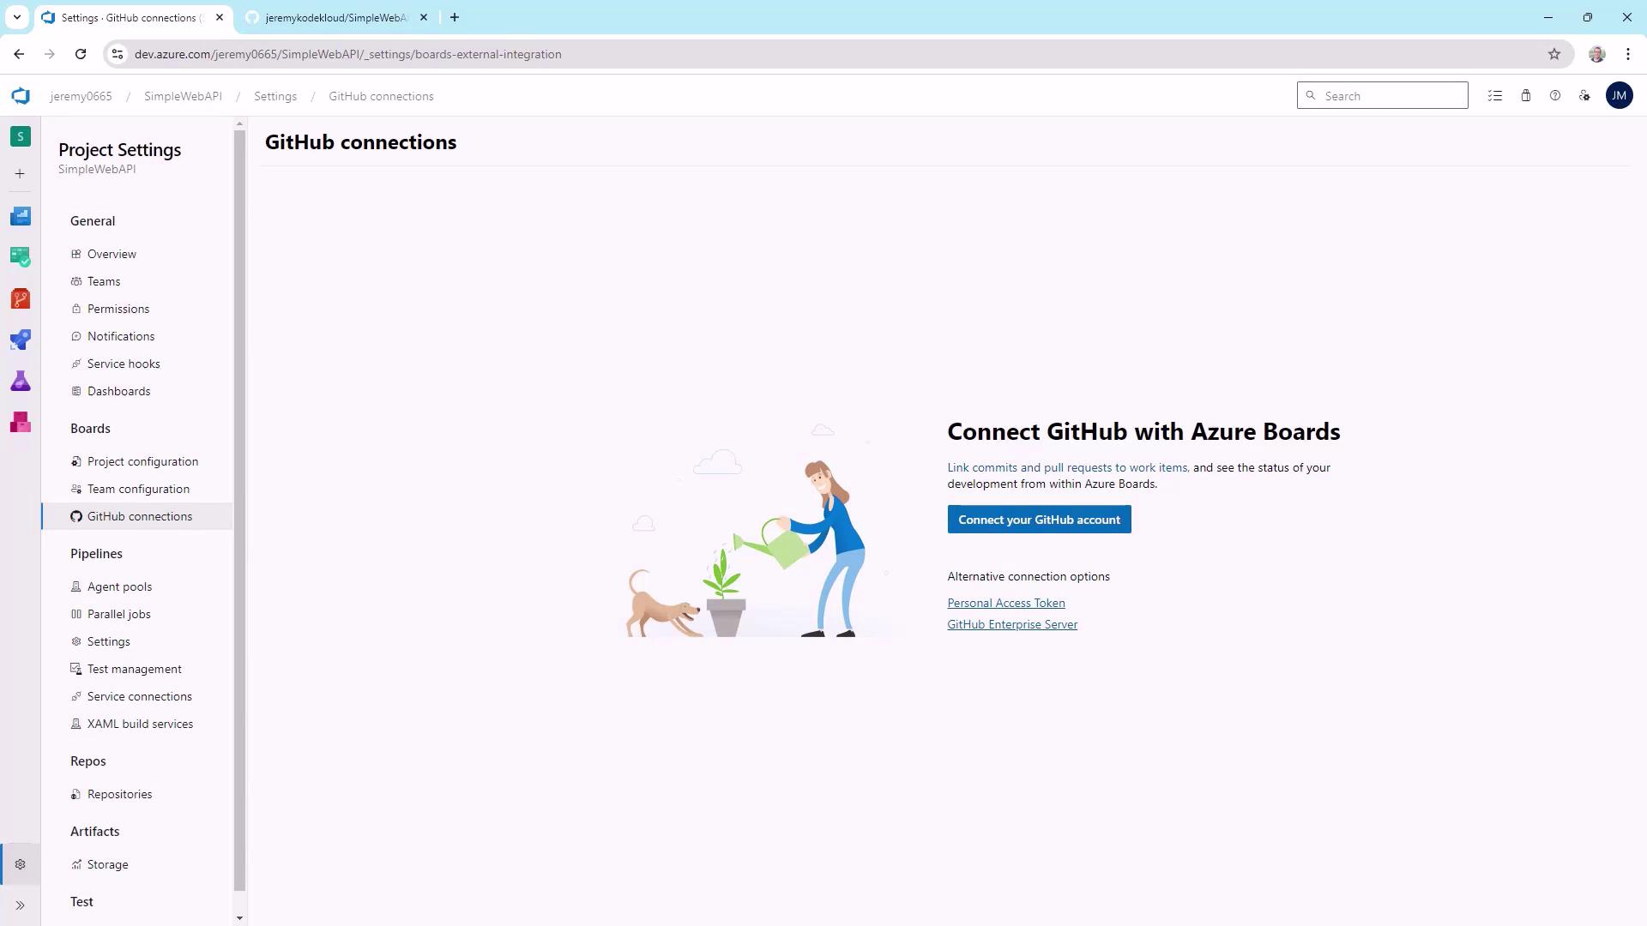This screenshot has width=1647, height=926.
Task: Open Test Plans flask icon
Action: point(21,381)
